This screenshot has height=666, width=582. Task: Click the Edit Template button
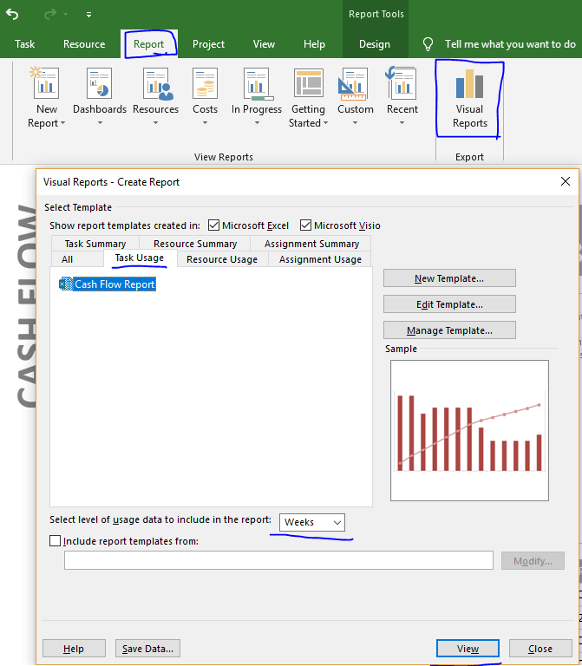click(449, 304)
